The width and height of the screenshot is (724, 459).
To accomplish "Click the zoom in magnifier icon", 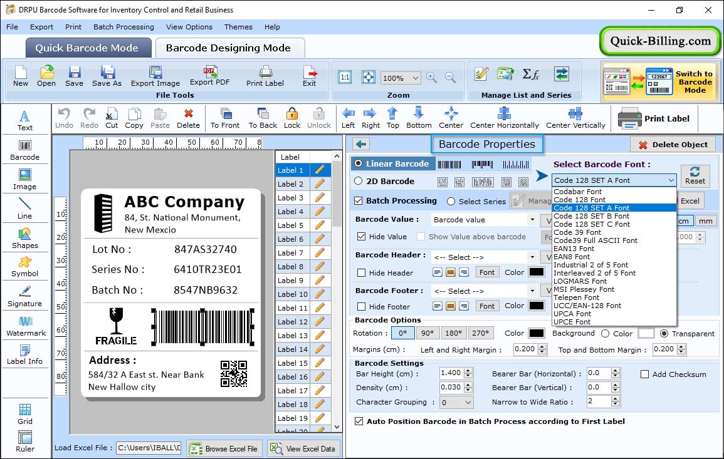I will pos(432,78).
